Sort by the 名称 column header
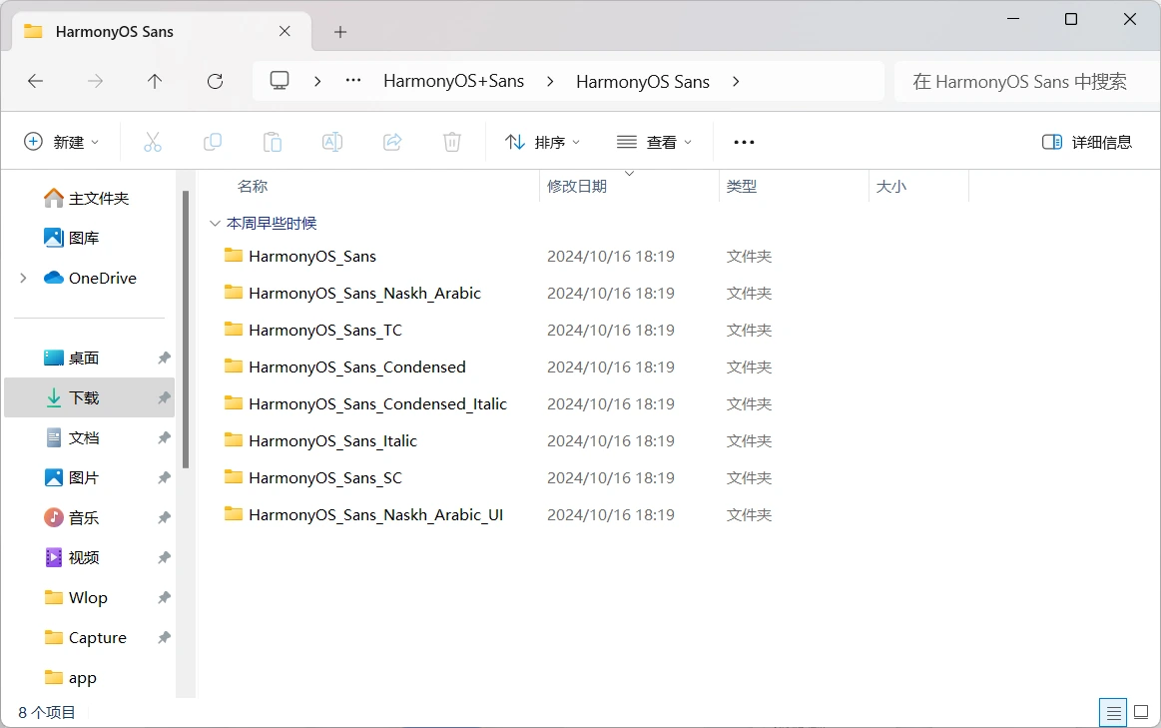Image resolution: width=1161 pixels, height=728 pixels. 252,187
